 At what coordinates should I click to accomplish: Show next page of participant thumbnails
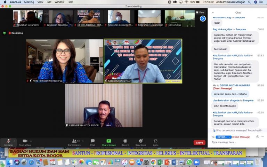click(203, 18)
